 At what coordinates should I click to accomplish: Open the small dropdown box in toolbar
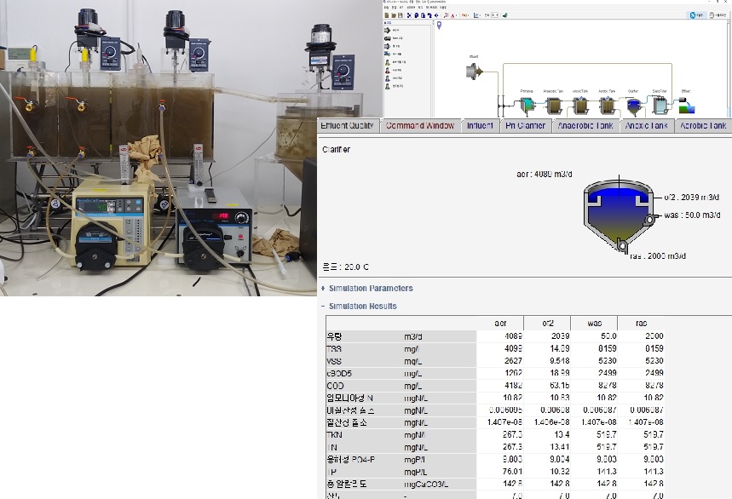(495, 14)
